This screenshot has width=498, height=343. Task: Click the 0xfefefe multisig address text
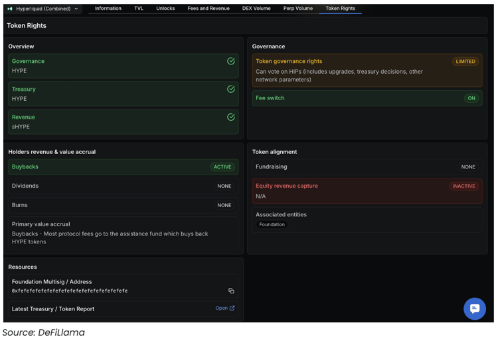[70, 291]
